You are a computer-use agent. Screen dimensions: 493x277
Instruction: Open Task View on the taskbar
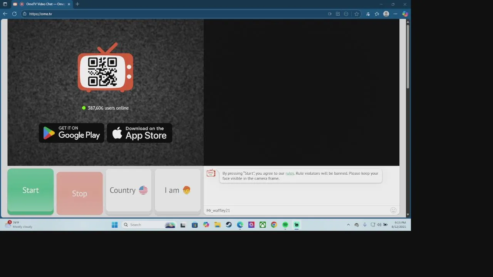tap(183, 225)
